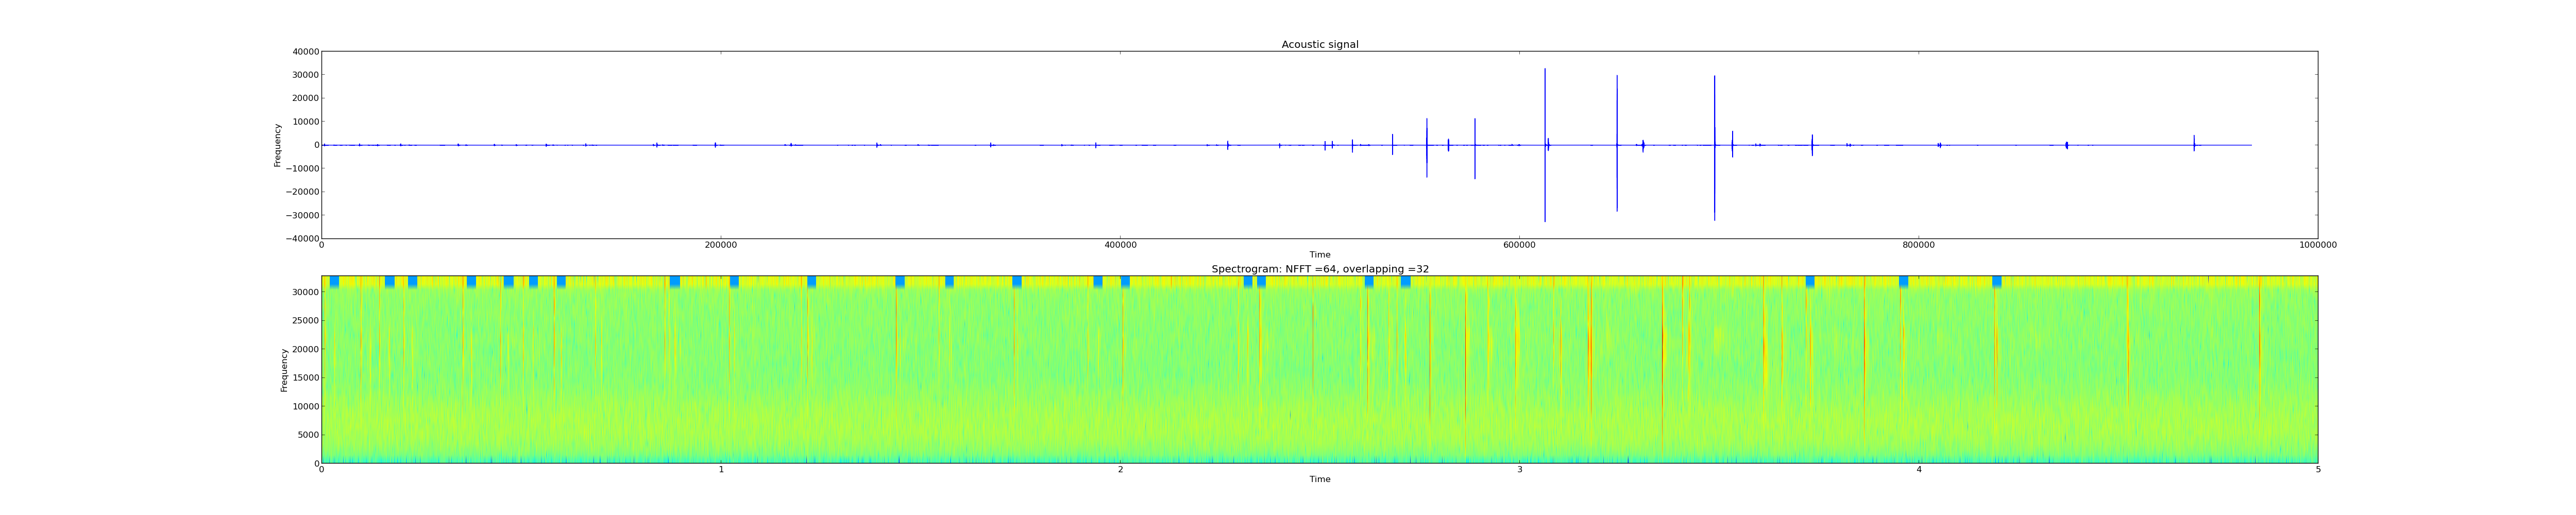The image size is (2576, 515).
Task: Select the −20000 y-axis tick label
Action: click(x=302, y=192)
